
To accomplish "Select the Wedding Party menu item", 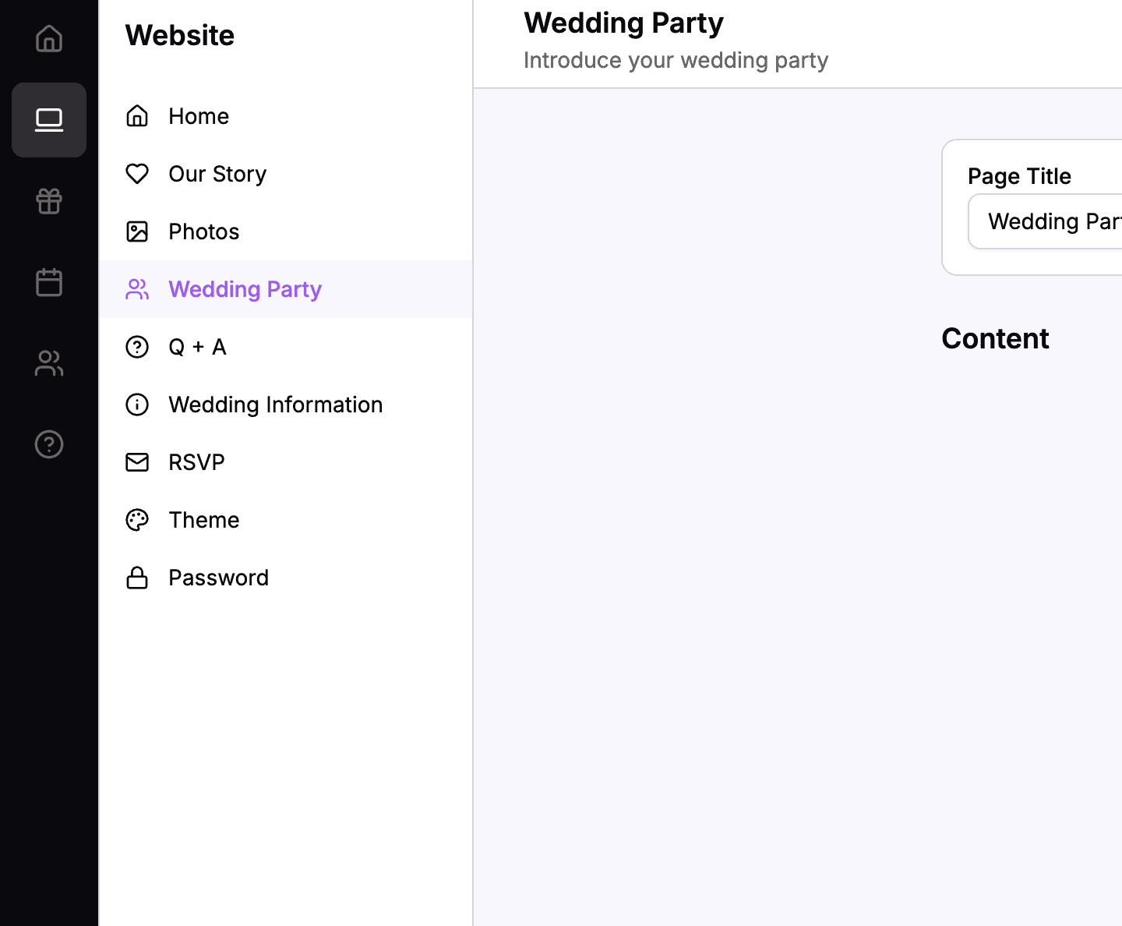I will 245,289.
